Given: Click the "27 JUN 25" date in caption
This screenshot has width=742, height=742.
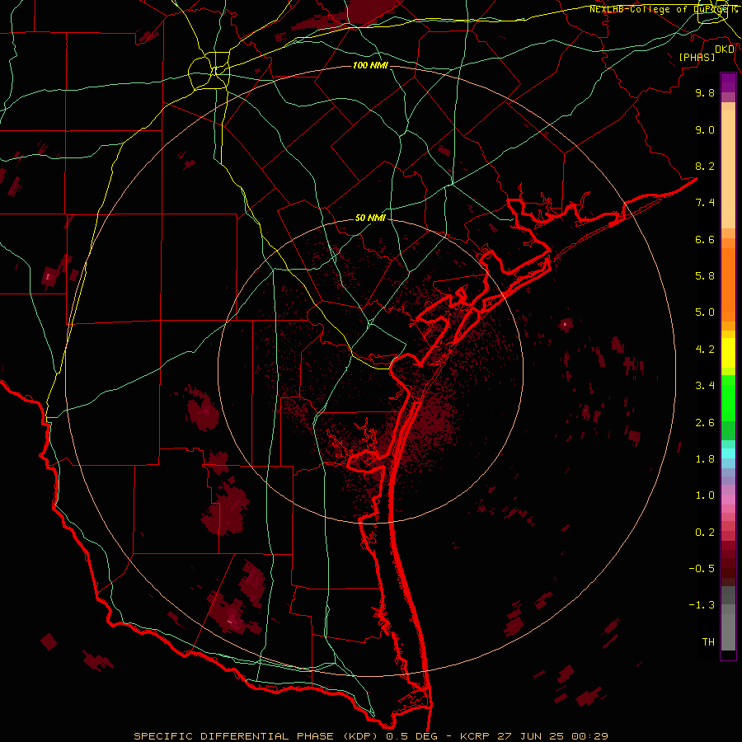Looking at the screenshot, I should (x=530, y=736).
